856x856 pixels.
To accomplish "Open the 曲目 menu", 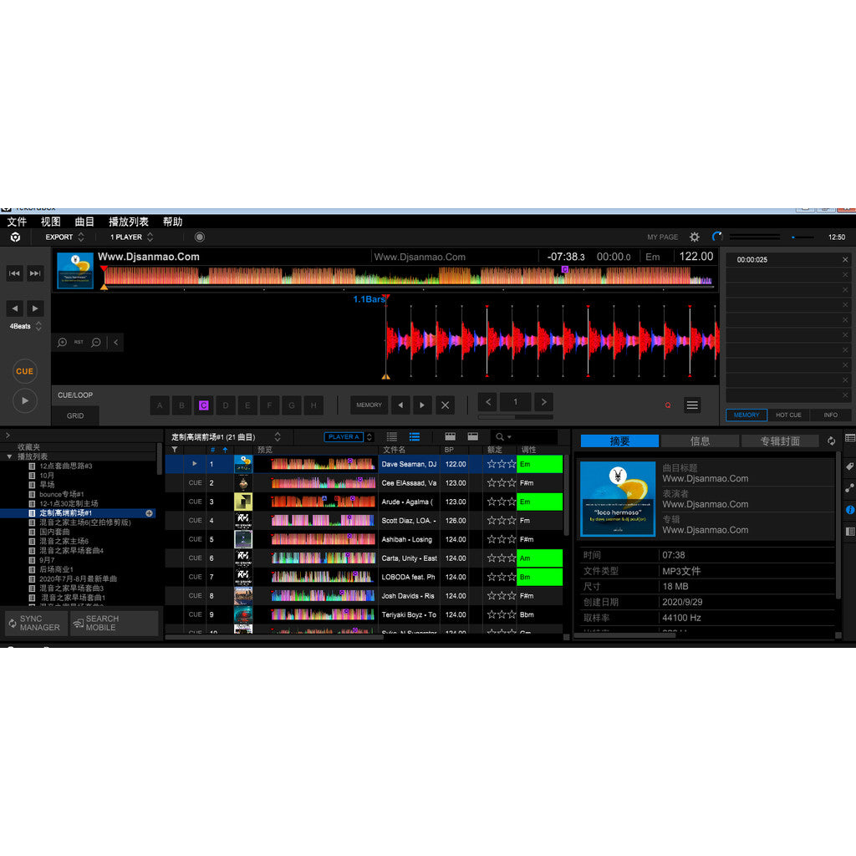I will click(x=84, y=222).
